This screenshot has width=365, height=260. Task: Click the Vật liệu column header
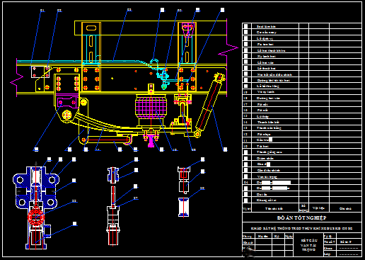[319, 208]
